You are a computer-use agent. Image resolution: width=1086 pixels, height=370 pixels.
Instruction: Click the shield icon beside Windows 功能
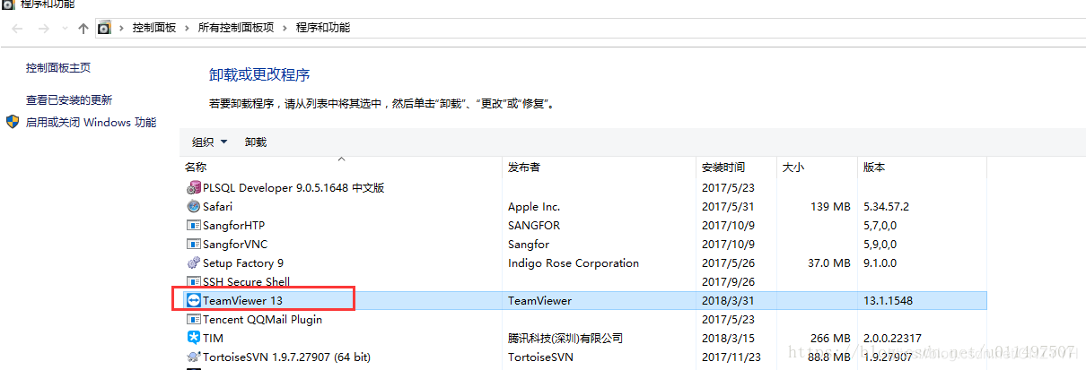click(x=13, y=122)
